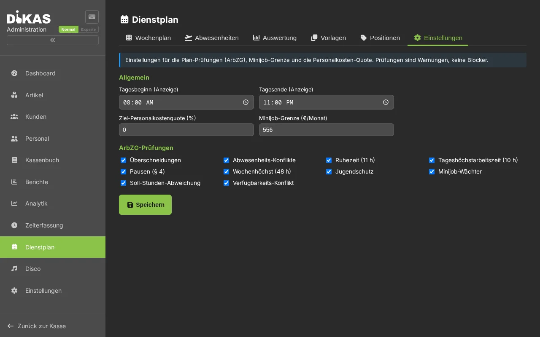Click the Kunden group icon
Screen dimensions: 540x337
click(14, 117)
